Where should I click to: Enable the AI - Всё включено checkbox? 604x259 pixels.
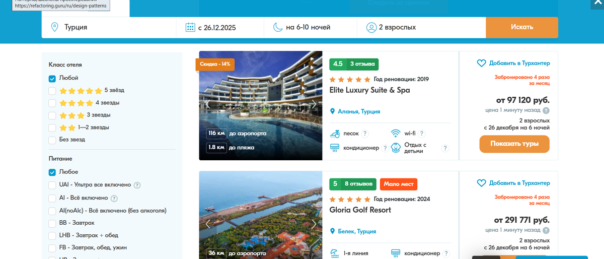pyautogui.click(x=52, y=198)
